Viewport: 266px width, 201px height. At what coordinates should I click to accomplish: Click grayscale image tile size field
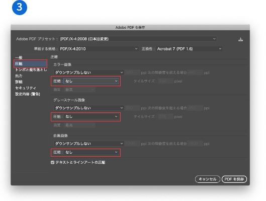pyautogui.click(x=165, y=116)
